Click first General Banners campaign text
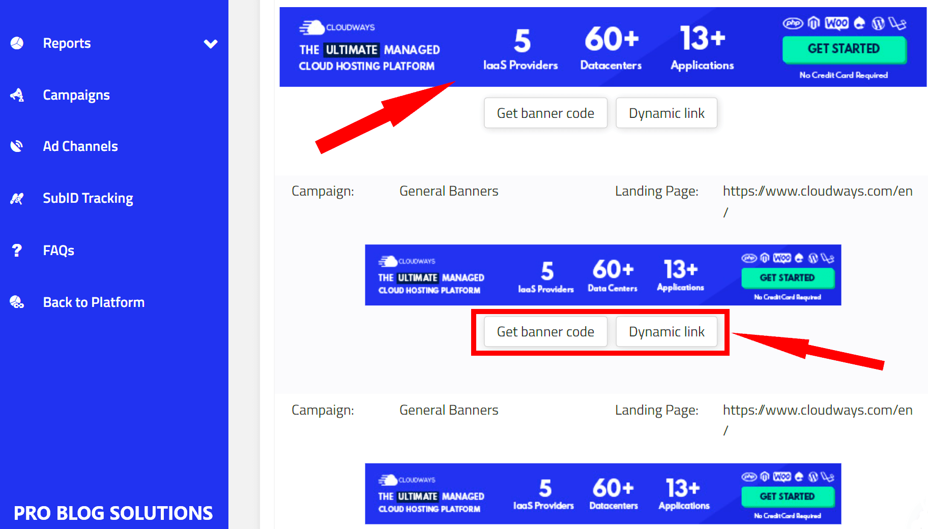Image resolution: width=928 pixels, height=529 pixels. [x=449, y=191]
